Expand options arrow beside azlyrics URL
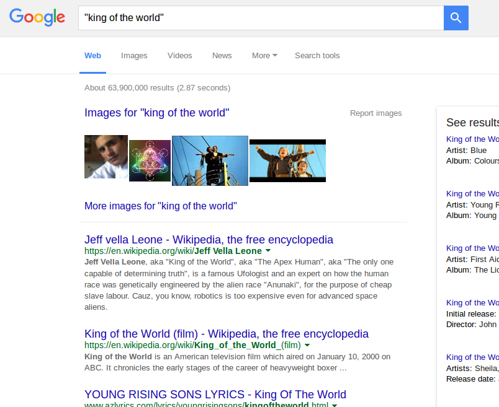Viewport: 499px width, 407px height. (335, 405)
